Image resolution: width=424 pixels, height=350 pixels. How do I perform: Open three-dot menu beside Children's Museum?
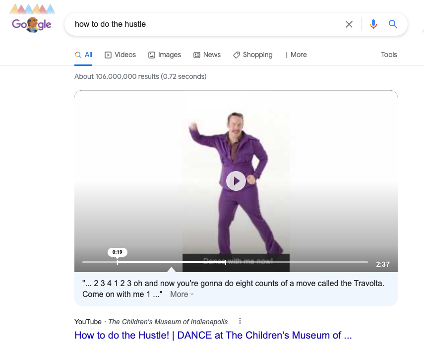tap(240, 321)
